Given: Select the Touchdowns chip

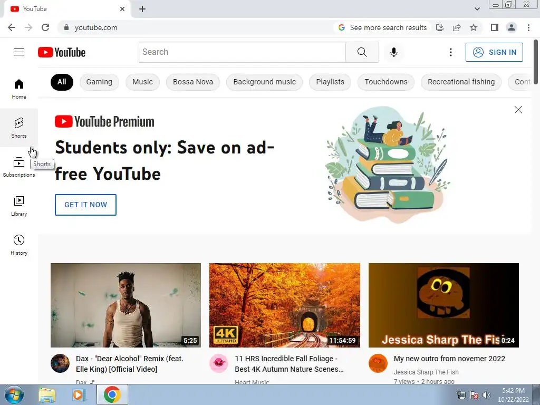Looking at the screenshot, I should click(386, 82).
